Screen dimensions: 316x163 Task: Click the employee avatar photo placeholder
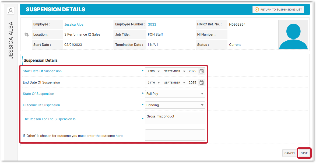point(293,34)
